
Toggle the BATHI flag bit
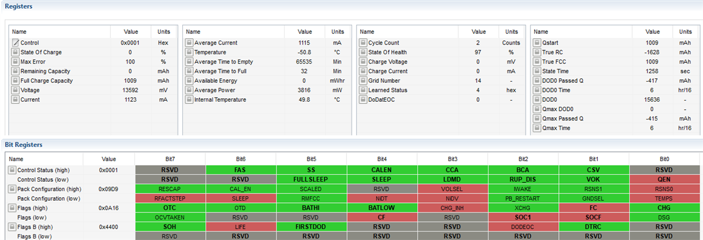(311, 208)
